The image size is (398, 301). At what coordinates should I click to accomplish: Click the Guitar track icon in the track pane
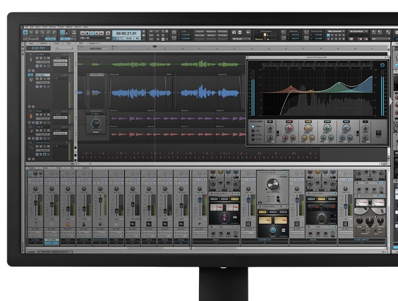pyautogui.click(x=31, y=116)
